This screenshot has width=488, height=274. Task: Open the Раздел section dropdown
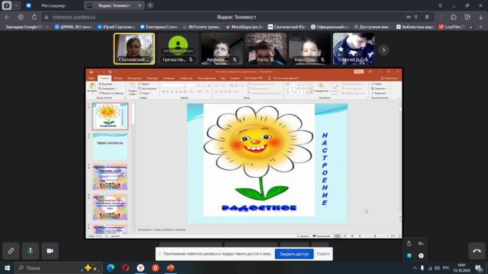144,93
